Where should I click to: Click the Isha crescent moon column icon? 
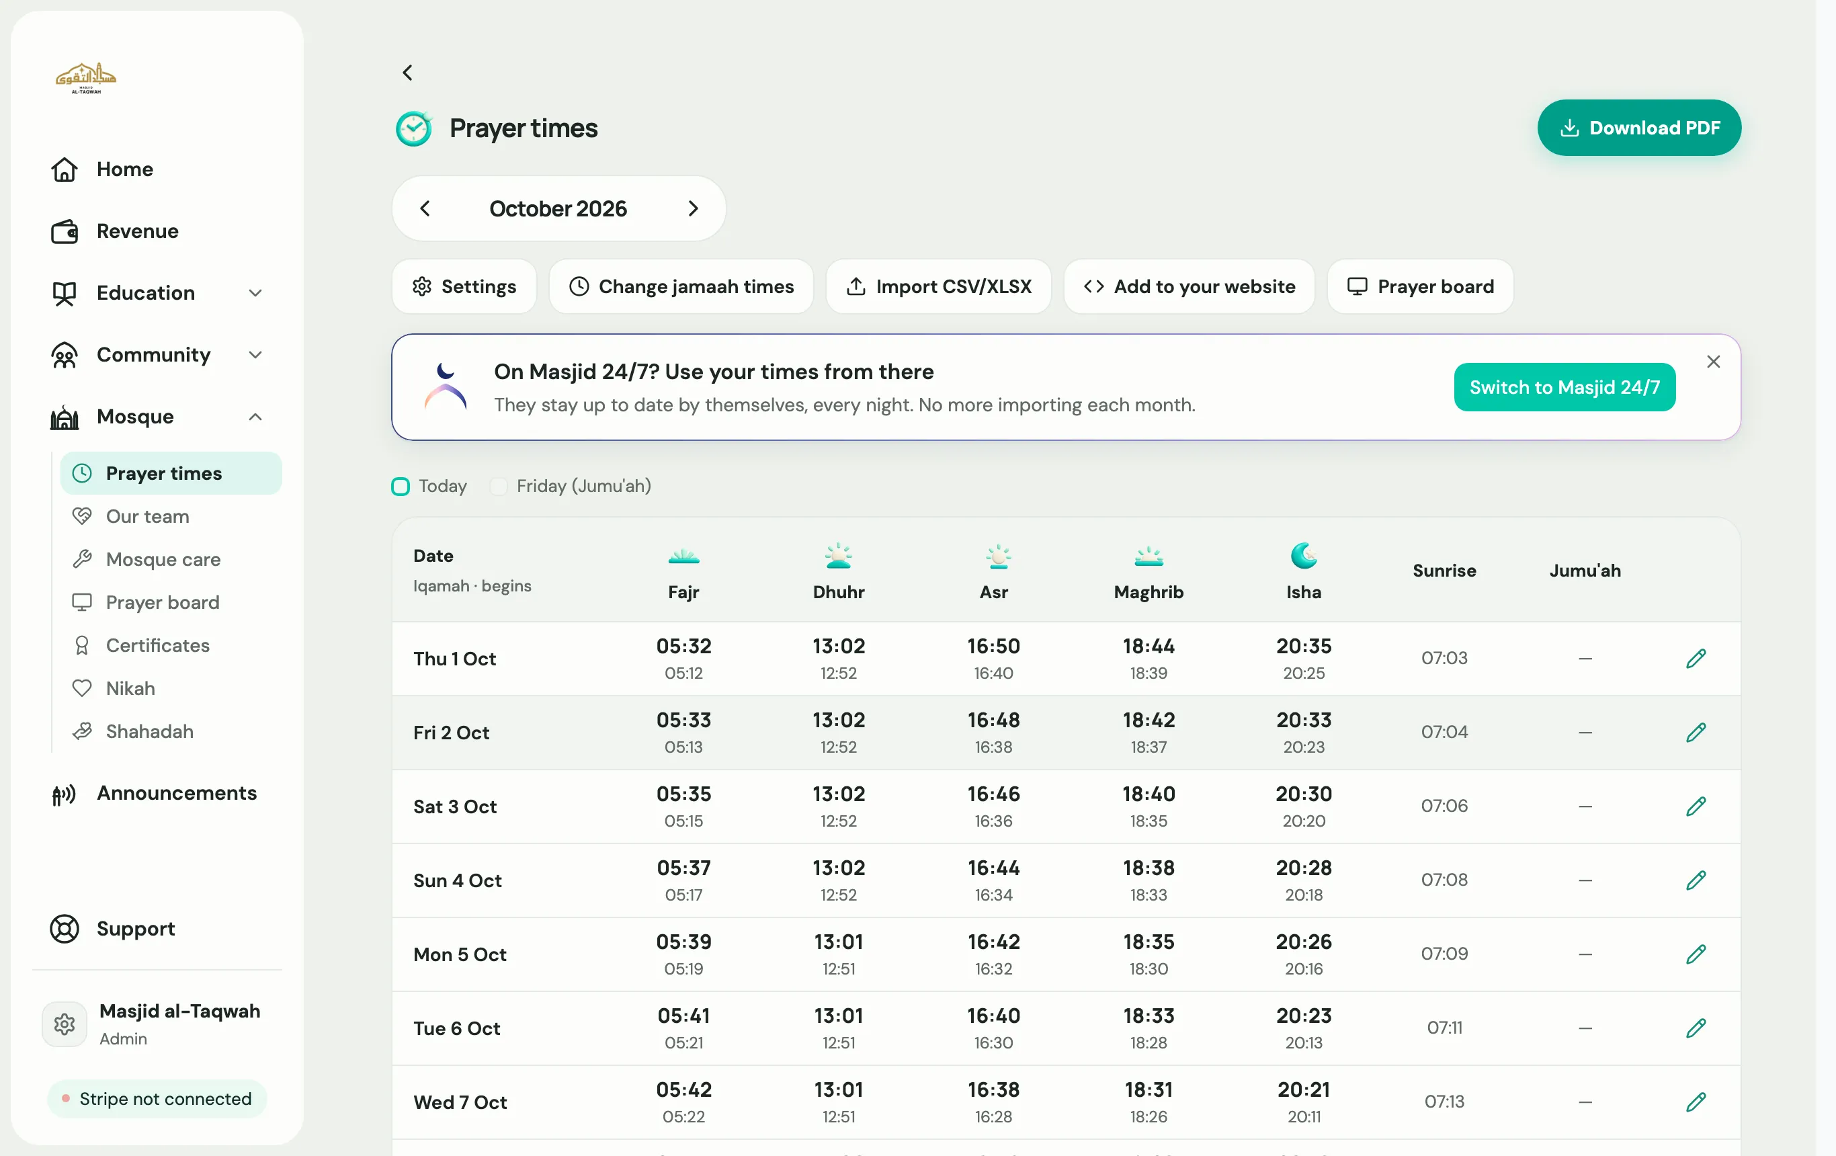[x=1304, y=555]
